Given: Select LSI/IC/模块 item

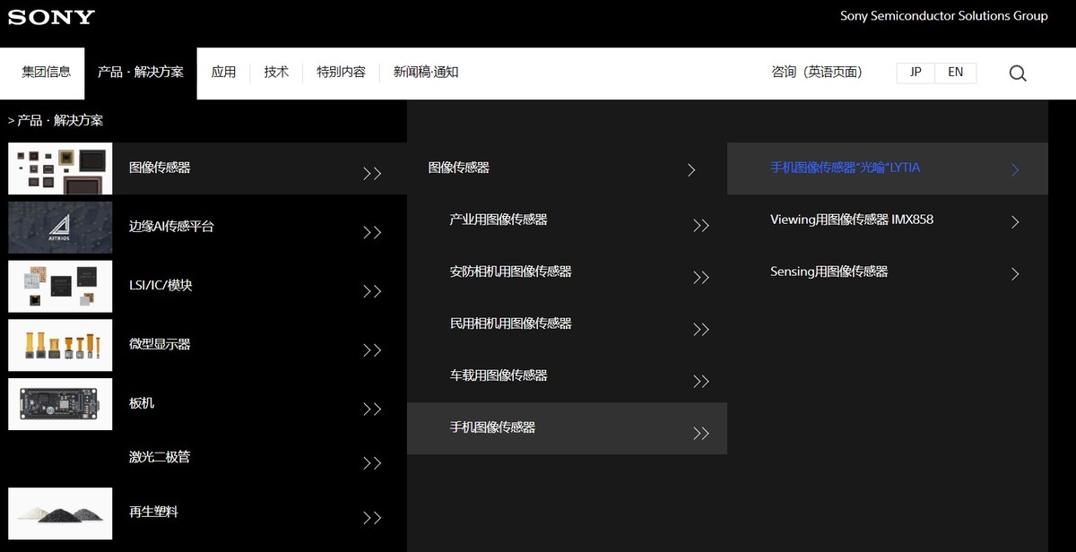Looking at the screenshot, I should tap(161, 286).
